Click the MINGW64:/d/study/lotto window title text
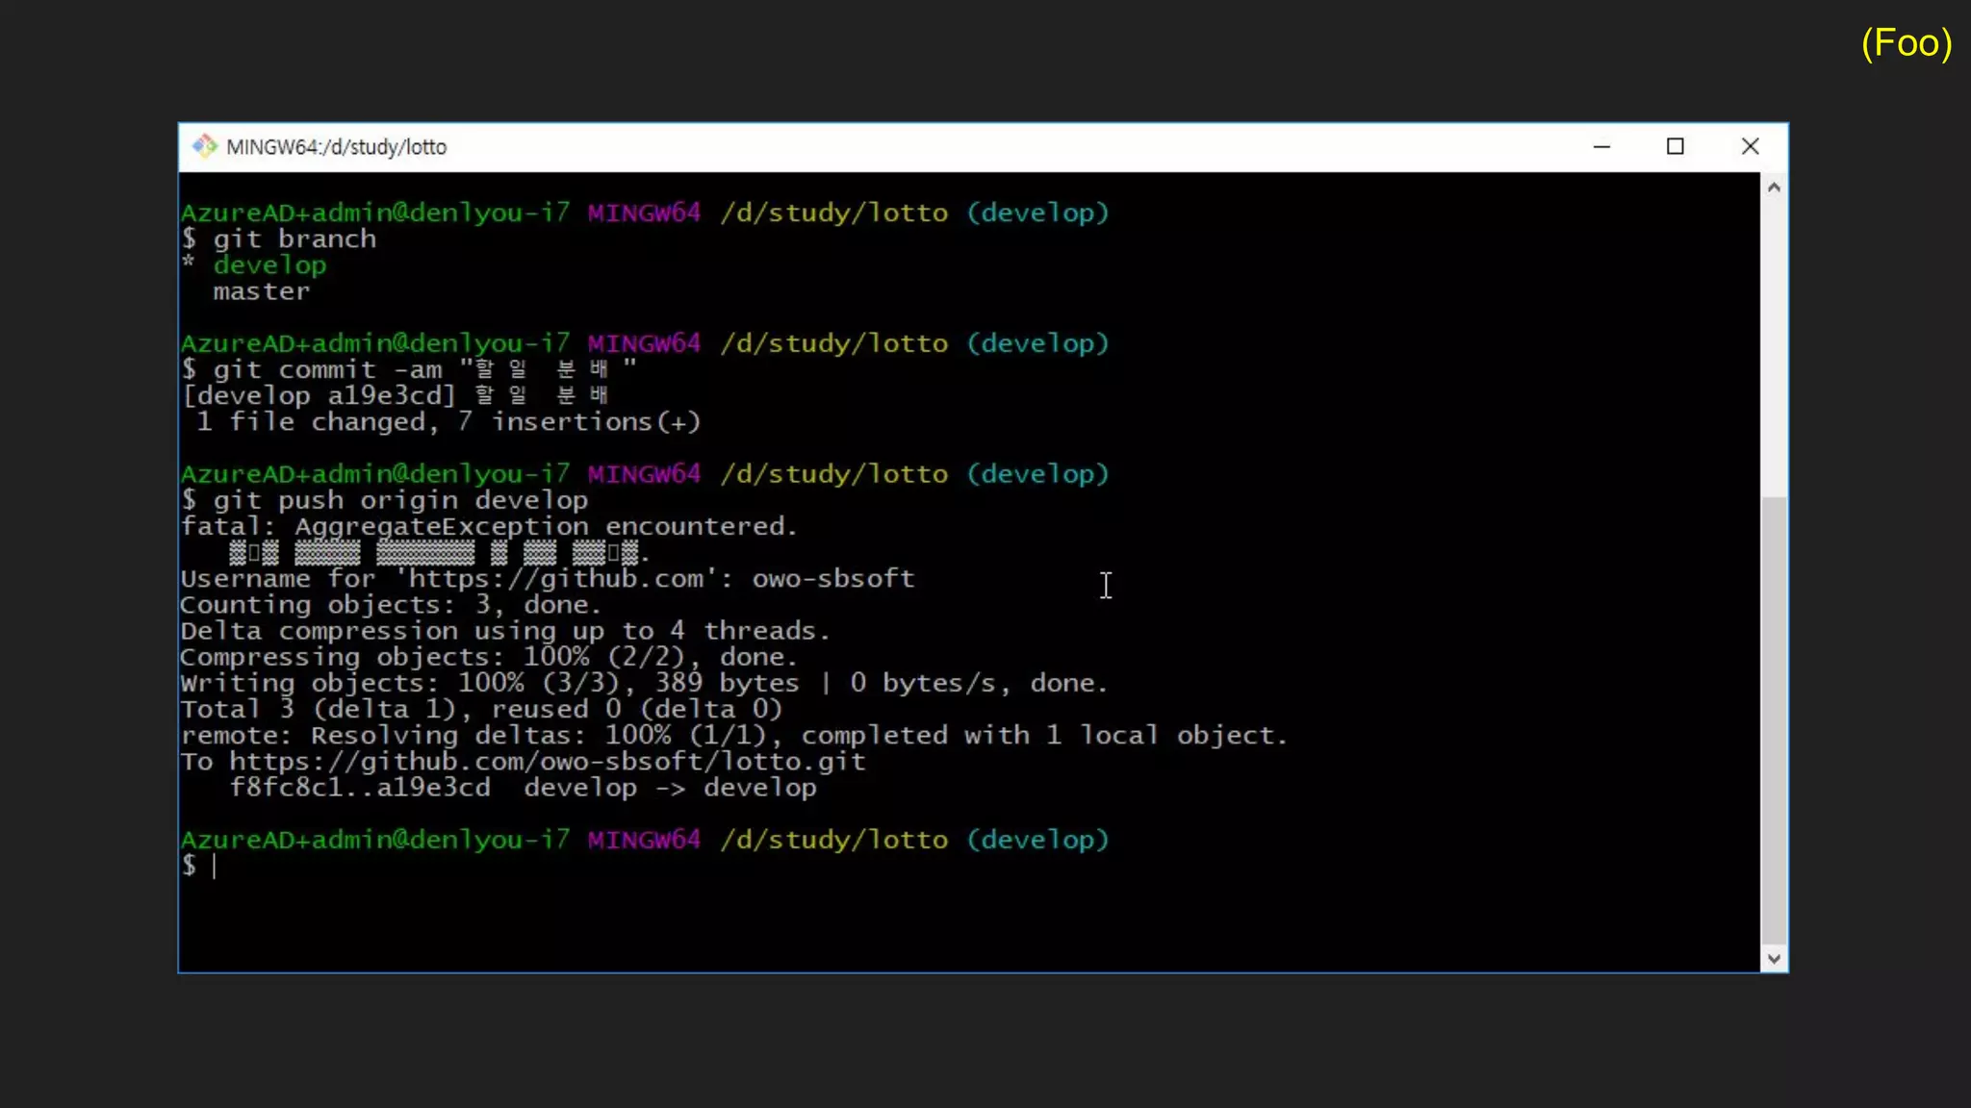This screenshot has height=1108, width=1971. (337, 147)
